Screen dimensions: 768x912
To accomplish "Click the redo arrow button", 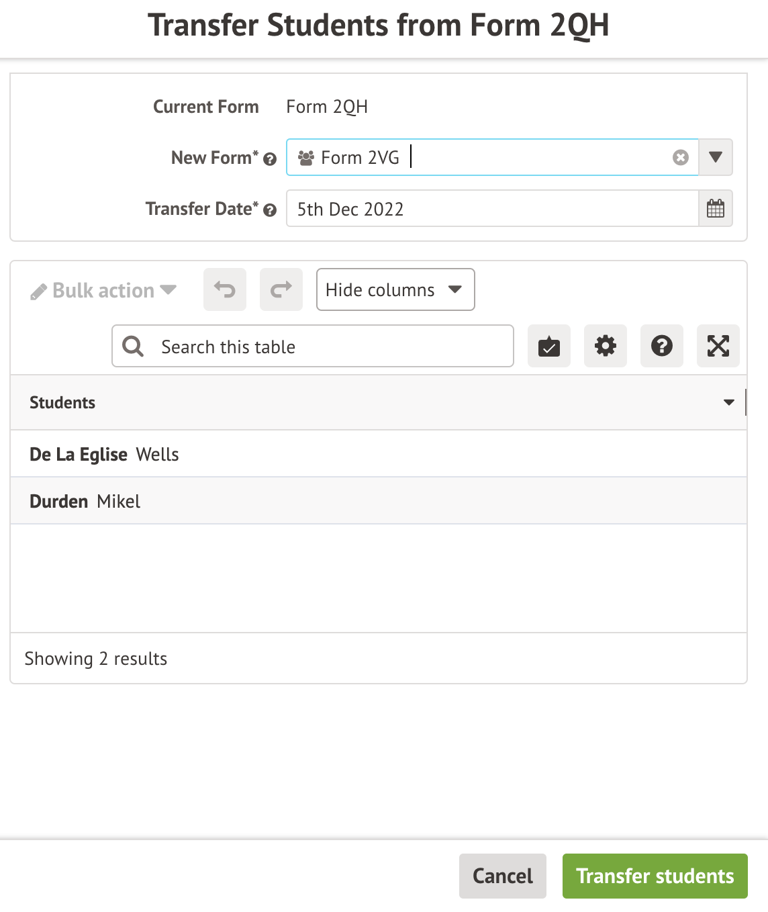I will [x=281, y=289].
